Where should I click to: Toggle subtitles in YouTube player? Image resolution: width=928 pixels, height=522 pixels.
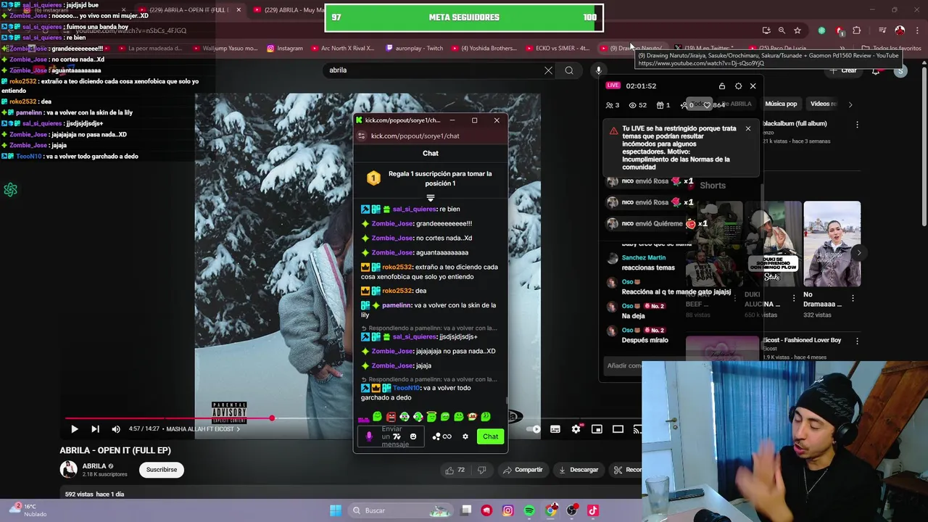pos(555,429)
